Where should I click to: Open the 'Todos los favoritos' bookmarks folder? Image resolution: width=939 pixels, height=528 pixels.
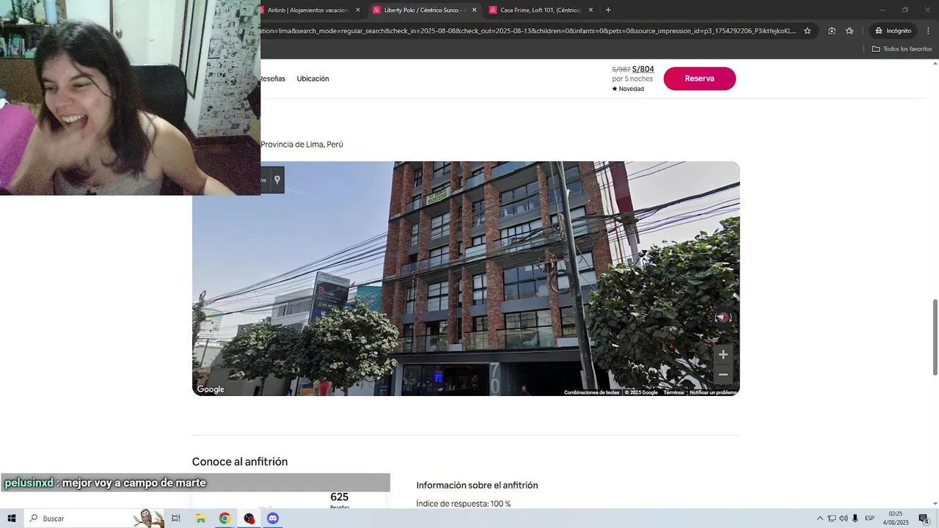[902, 49]
